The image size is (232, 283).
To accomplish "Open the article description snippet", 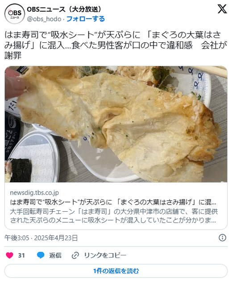I will [114, 216].
